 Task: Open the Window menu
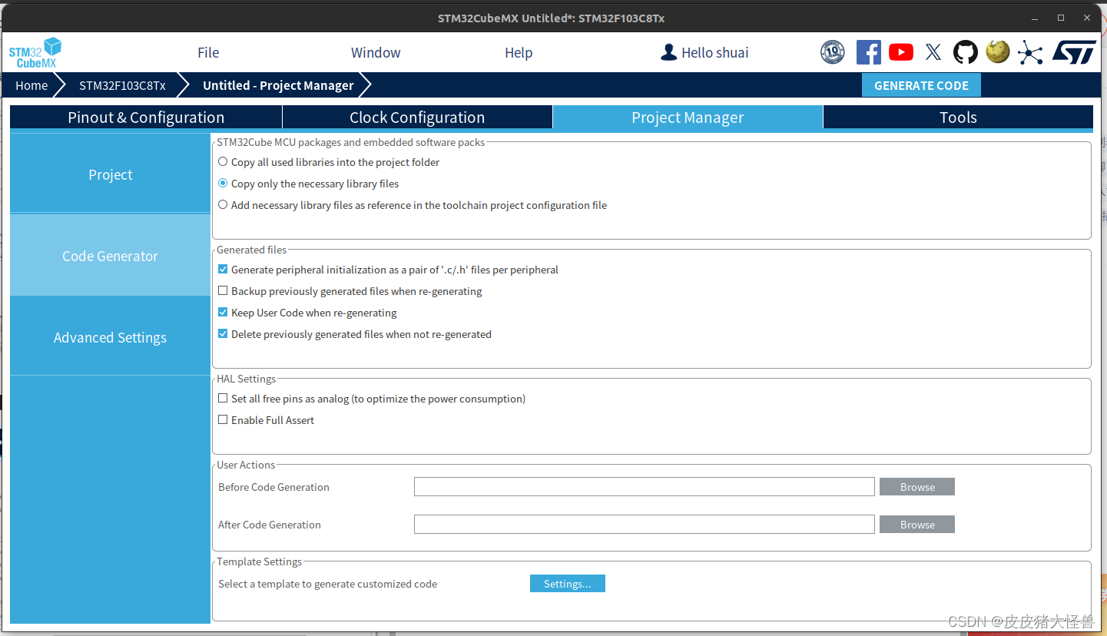pyautogui.click(x=376, y=52)
